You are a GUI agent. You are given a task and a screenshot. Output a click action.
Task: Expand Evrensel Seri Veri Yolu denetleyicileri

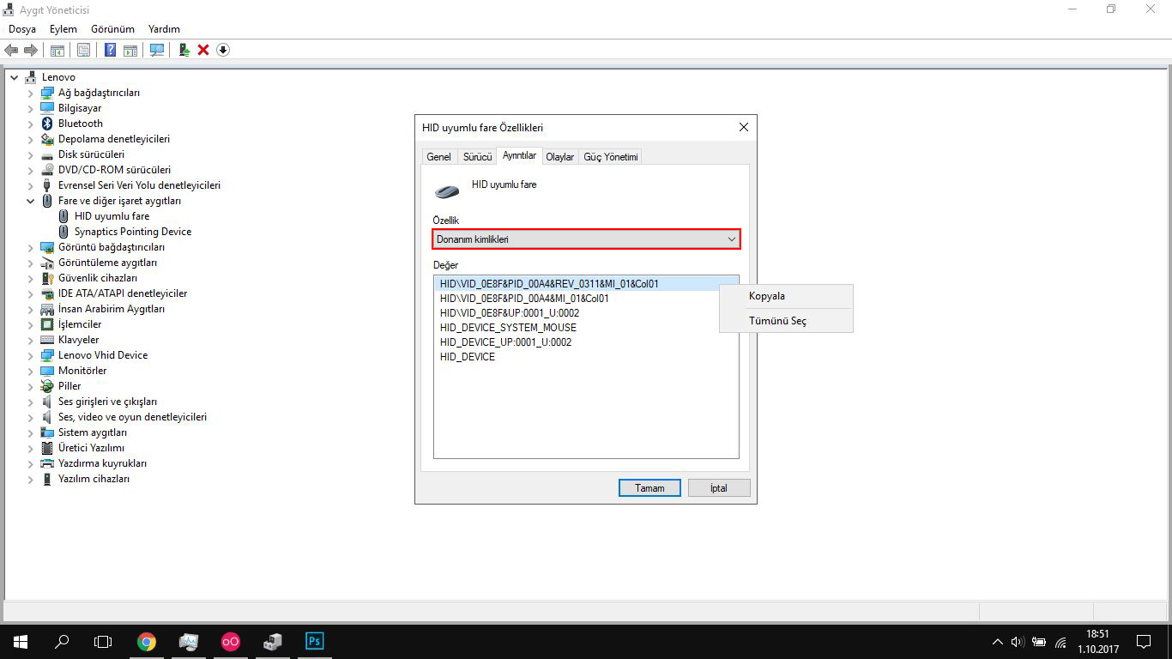(31, 185)
